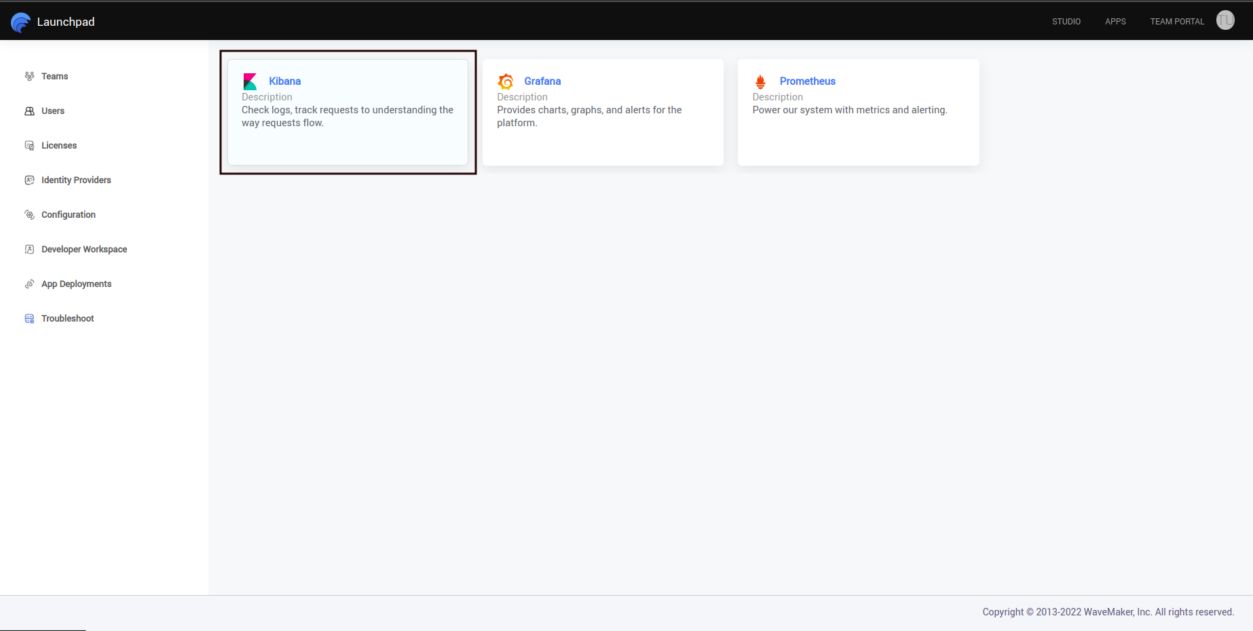This screenshot has width=1253, height=631.
Task: Open TEAM PORTAL from top navigation
Action: pyautogui.click(x=1176, y=21)
